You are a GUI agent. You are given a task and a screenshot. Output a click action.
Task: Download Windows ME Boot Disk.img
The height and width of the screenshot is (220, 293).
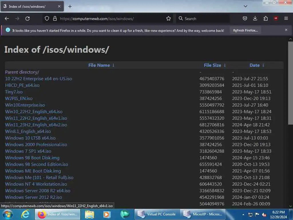tap(33, 171)
